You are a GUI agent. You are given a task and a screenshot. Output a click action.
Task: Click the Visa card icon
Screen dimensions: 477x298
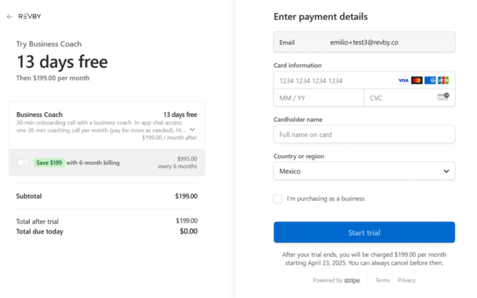[x=403, y=80]
